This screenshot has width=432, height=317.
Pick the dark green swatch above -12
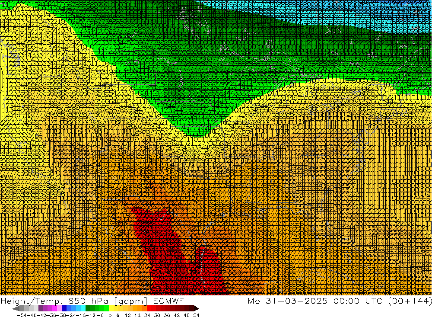[88, 308]
